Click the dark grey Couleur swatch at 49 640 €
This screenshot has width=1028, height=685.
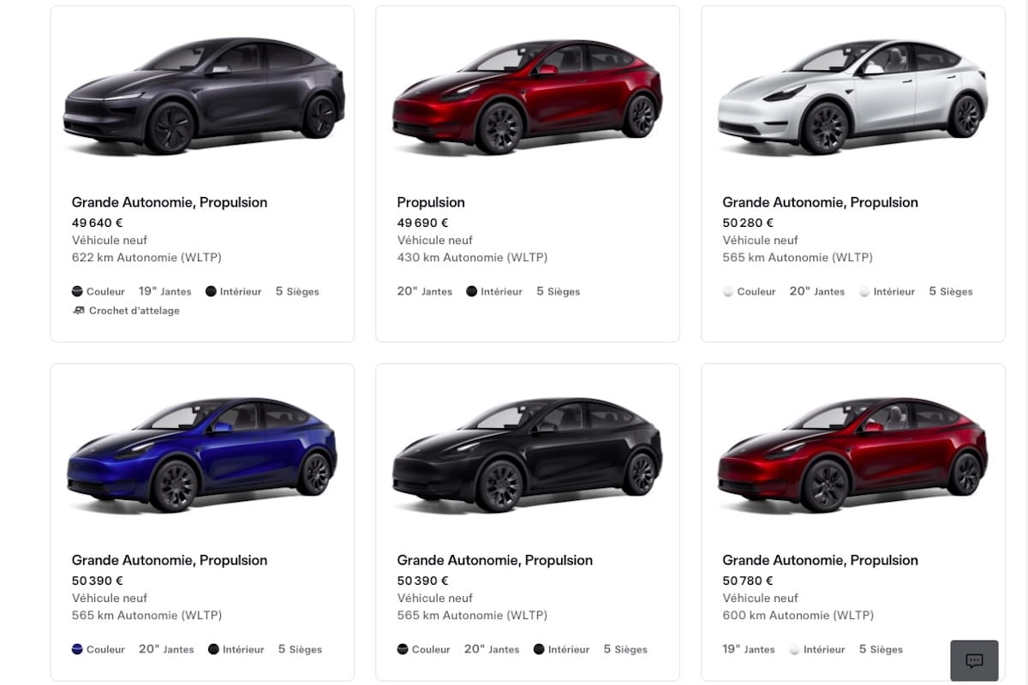click(78, 292)
